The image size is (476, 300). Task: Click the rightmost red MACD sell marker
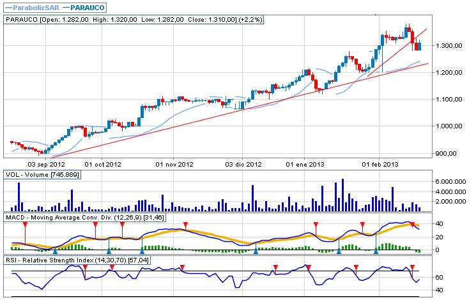point(413,225)
